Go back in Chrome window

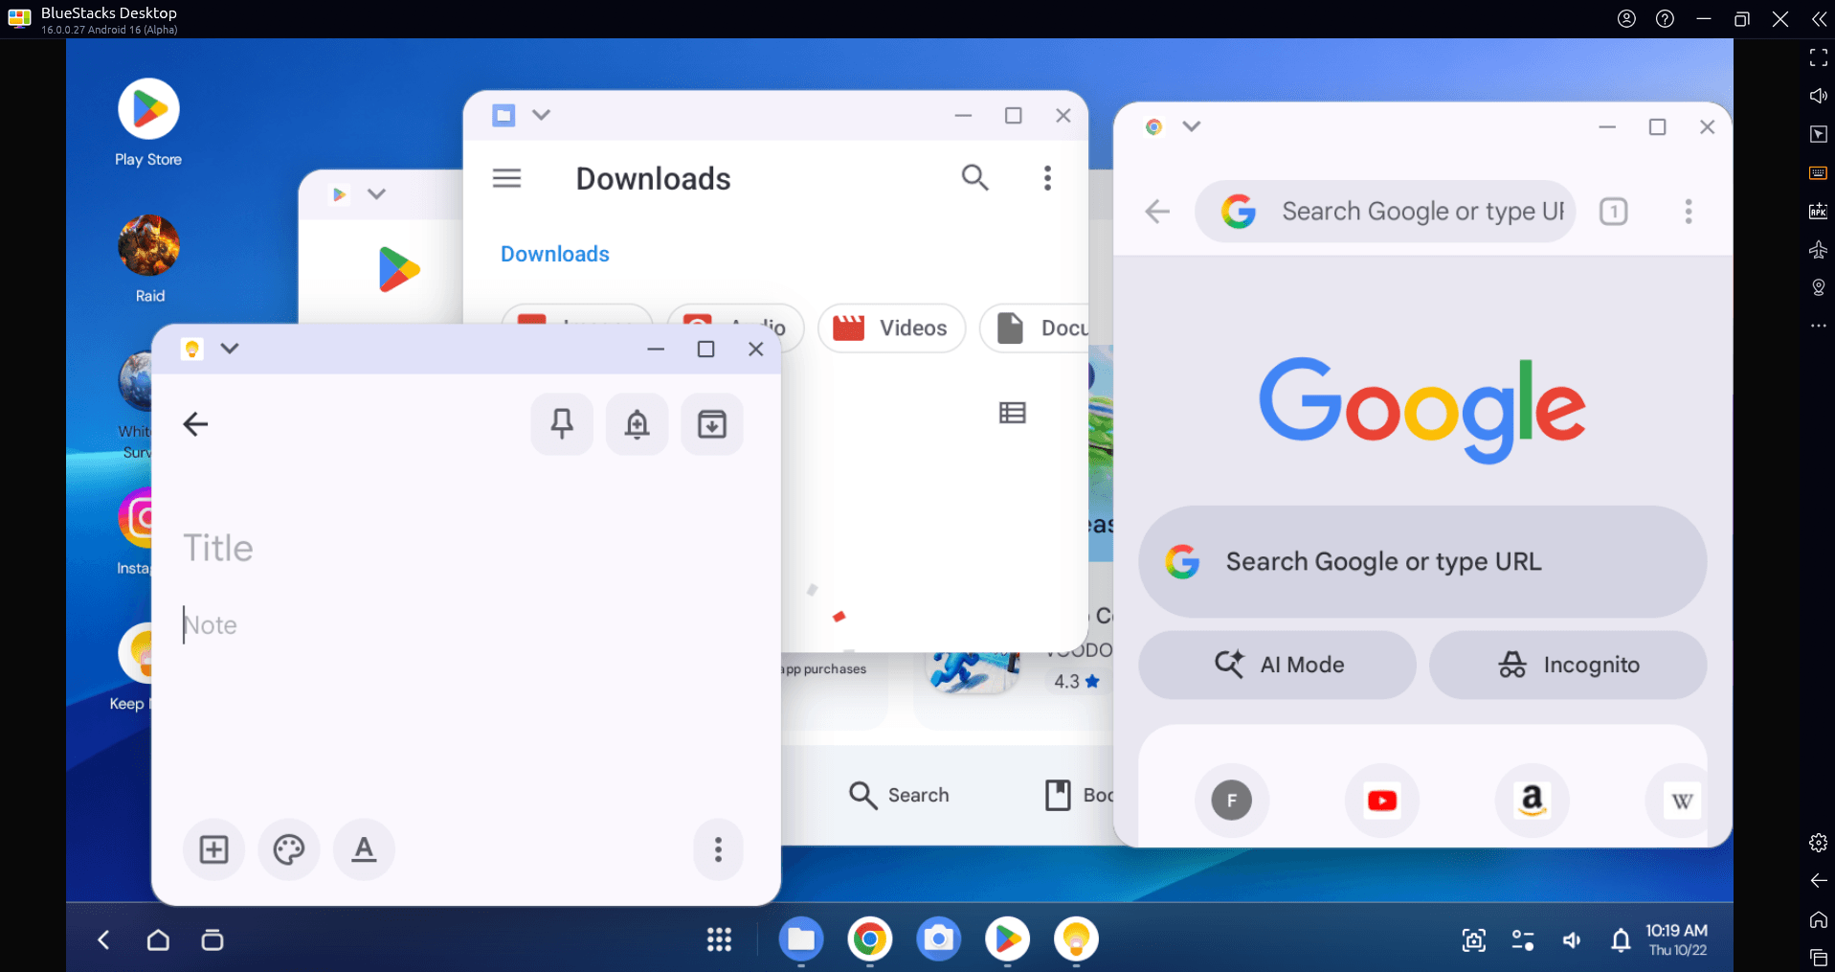(x=1158, y=212)
